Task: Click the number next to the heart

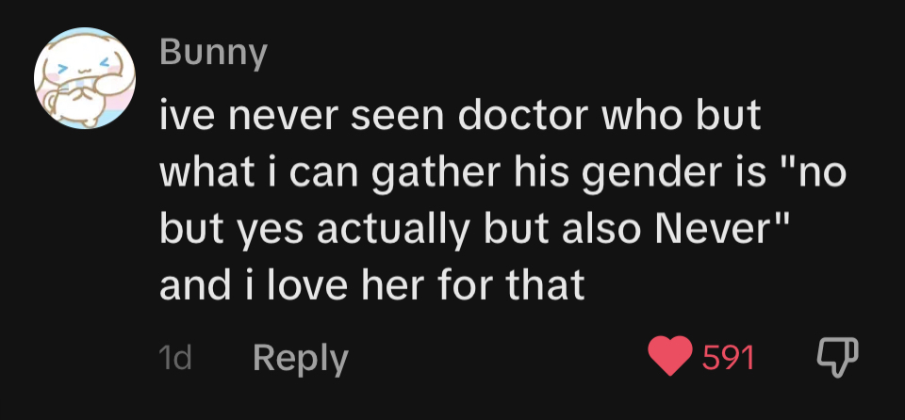Action: pyautogui.click(x=729, y=358)
